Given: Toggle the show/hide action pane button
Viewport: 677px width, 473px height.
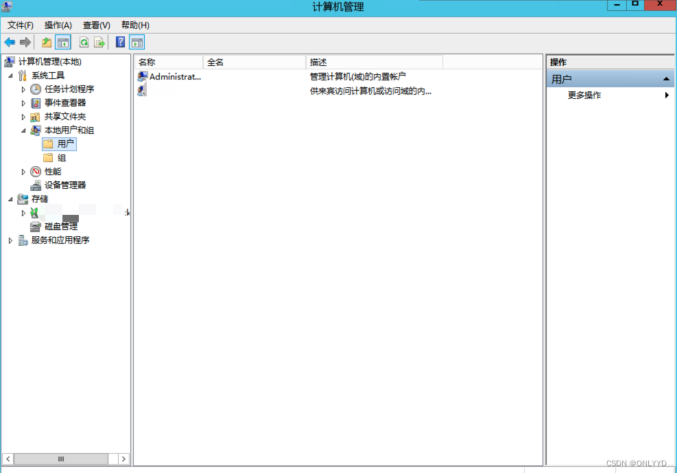Looking at the screenshot, I should pyautogui.click(x=137, y=43).
